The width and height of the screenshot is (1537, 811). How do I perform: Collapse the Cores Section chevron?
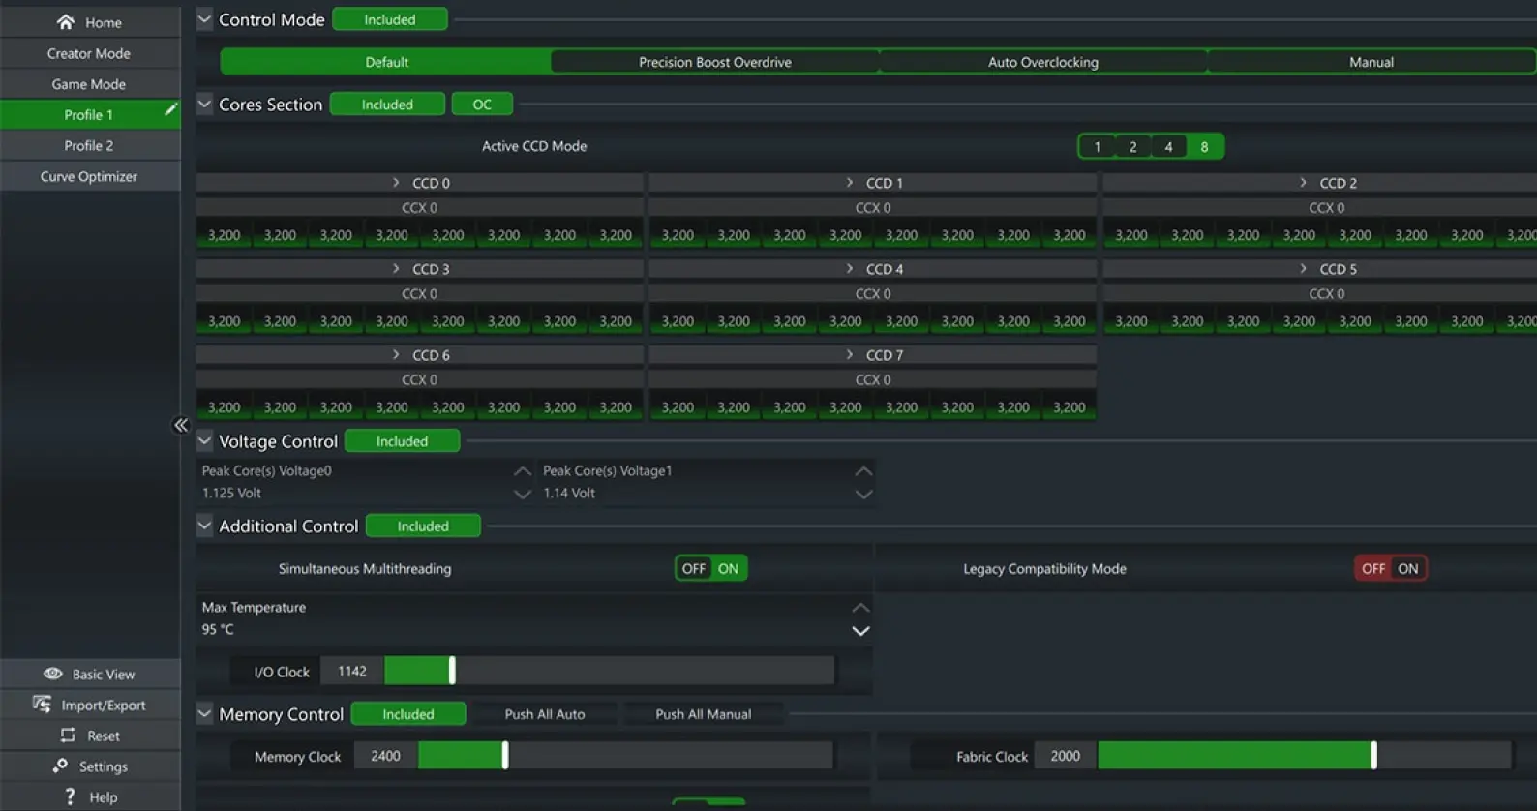coord(204,104)
